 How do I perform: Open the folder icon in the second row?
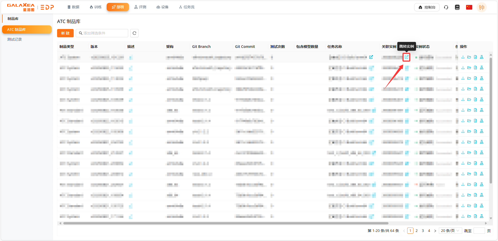pyautogui.click(x=469, y=68)
